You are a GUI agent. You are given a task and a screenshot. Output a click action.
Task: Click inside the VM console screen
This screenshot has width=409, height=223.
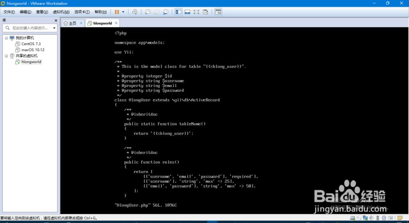(234, 120)
